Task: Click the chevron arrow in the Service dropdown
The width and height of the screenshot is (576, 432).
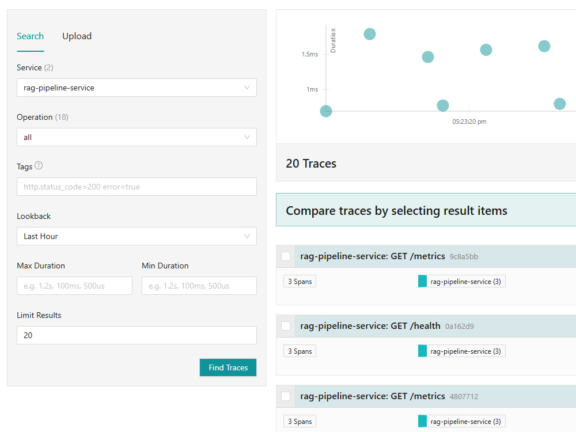Action: pos(247,88)
